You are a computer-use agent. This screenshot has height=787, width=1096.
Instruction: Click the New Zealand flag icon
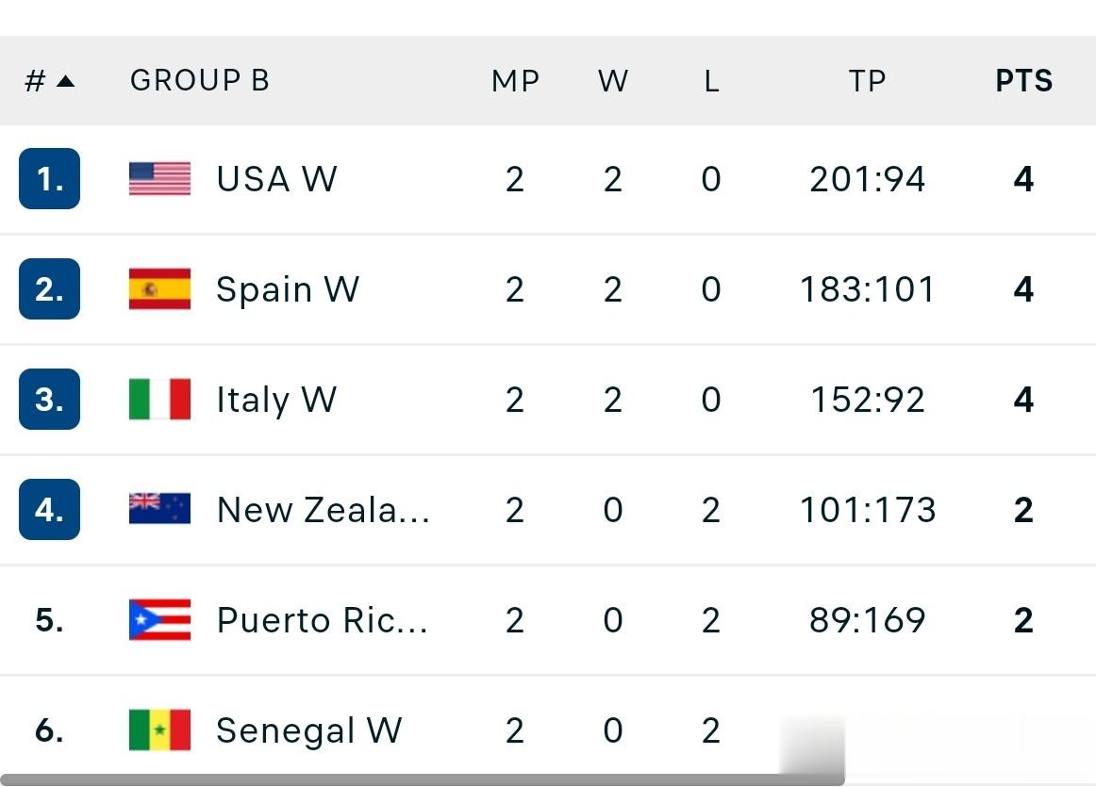[159, 509]
